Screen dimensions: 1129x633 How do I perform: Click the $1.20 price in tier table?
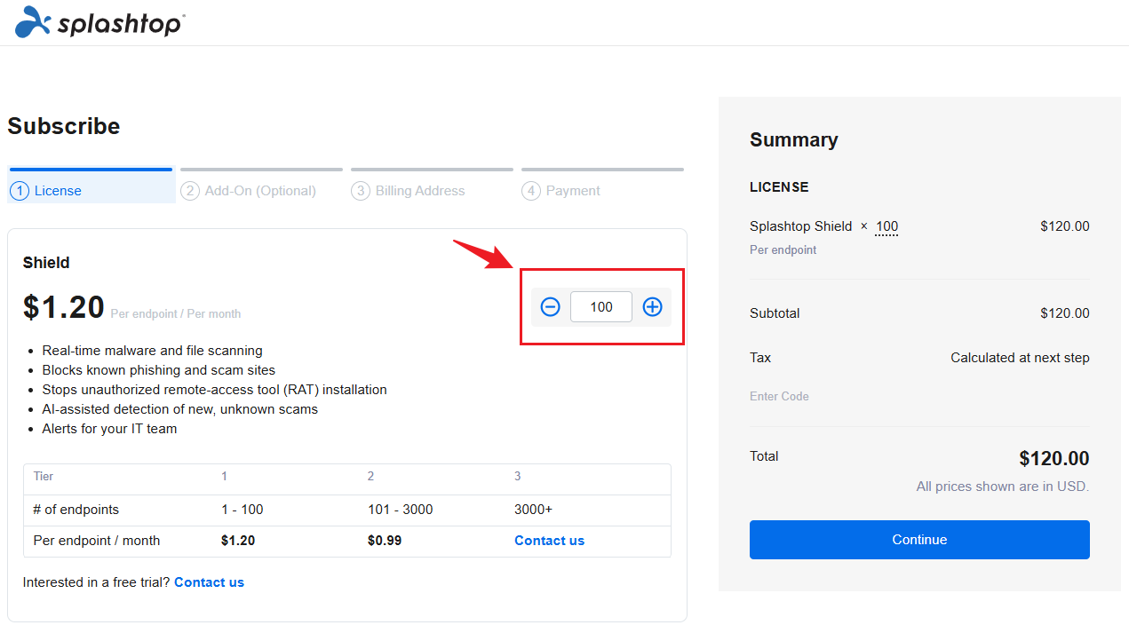click(238, 541)
